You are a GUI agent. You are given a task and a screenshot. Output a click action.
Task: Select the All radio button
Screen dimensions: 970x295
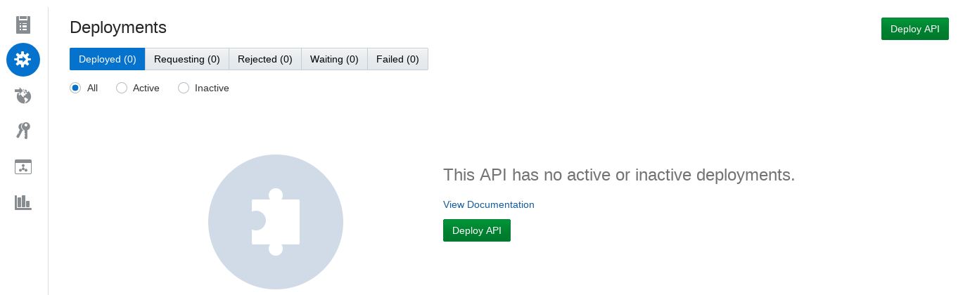pos(75,88)
